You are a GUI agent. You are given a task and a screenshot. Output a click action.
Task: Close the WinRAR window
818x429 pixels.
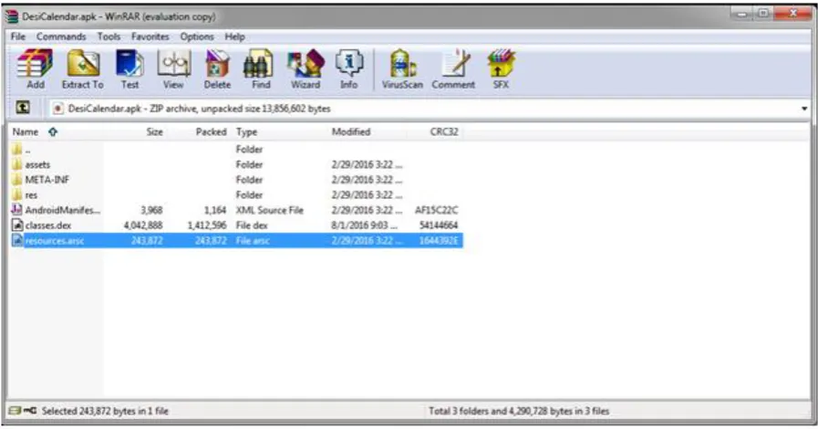[792, 14]
